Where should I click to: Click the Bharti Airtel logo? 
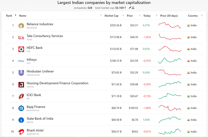coord(21,132)
